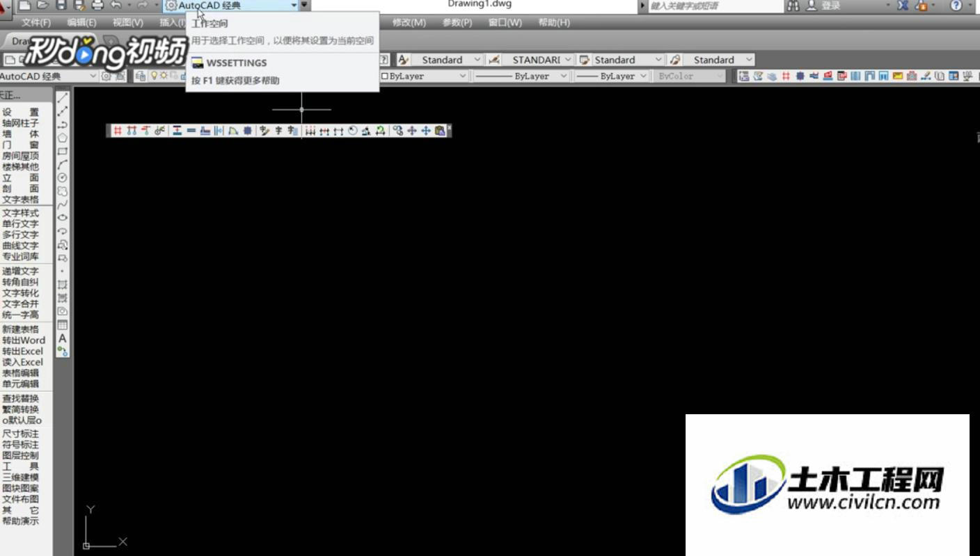Click the workspace settings gear icon

coord(106,76)
